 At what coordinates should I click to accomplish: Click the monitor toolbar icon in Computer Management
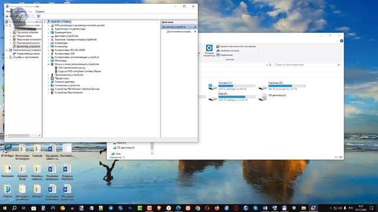[x=38, y=16]
